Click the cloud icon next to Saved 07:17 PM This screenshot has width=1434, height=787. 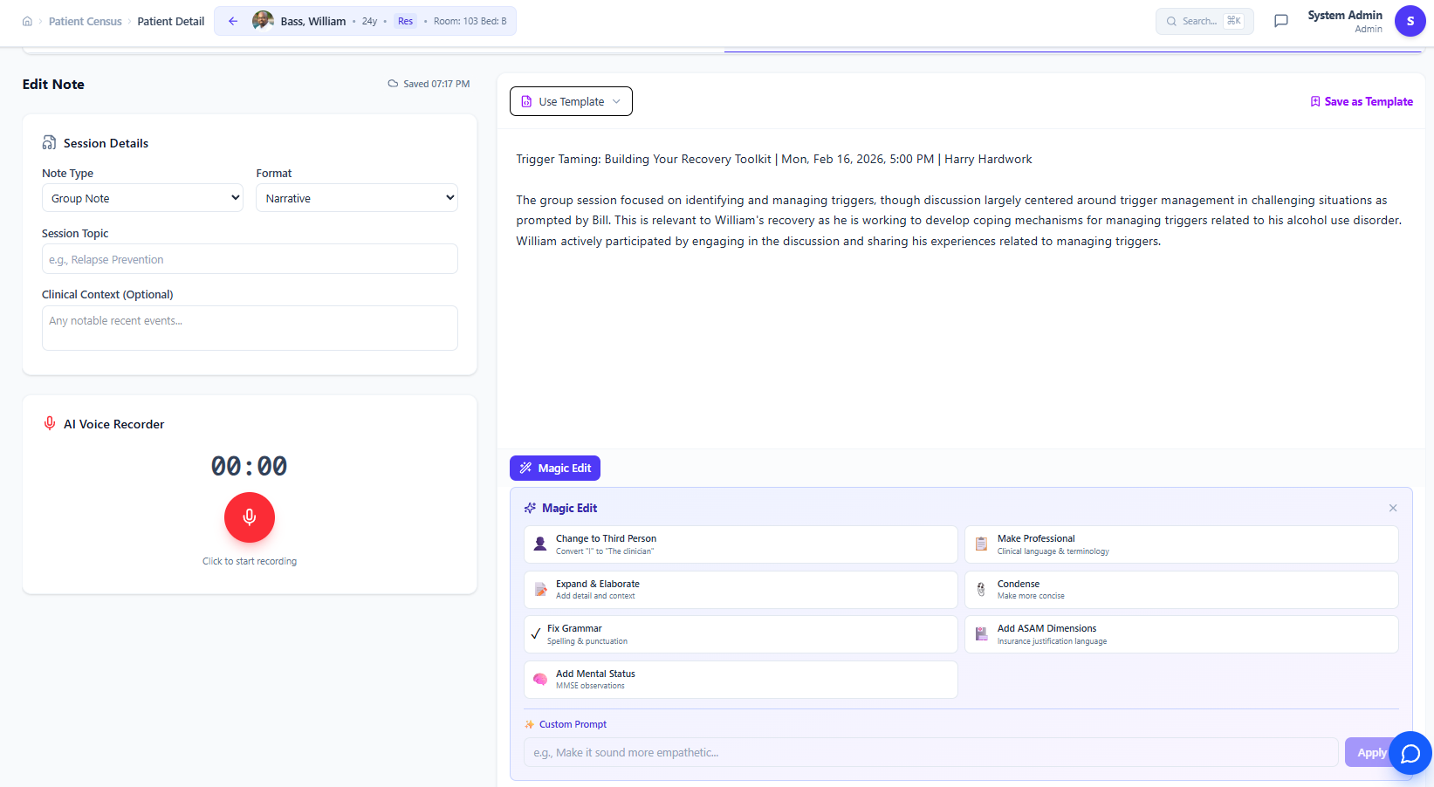click(393, 83)
